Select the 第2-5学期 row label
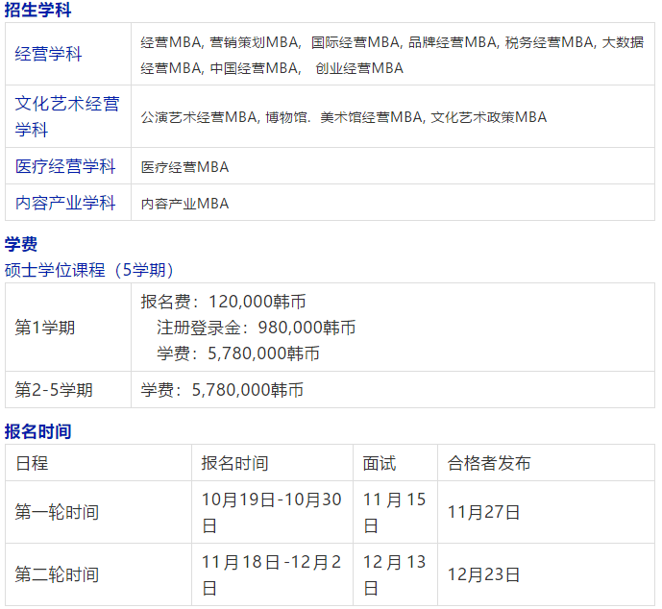The height and width of the screenshot is (609, 662). pyautogui.click(x=54, y=390)
